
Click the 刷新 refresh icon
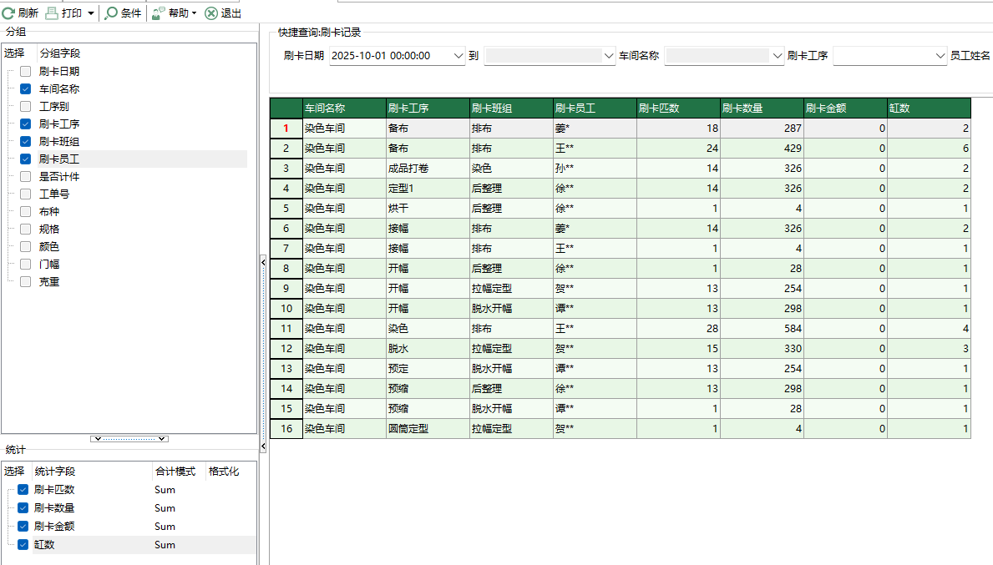click(8, 13)
